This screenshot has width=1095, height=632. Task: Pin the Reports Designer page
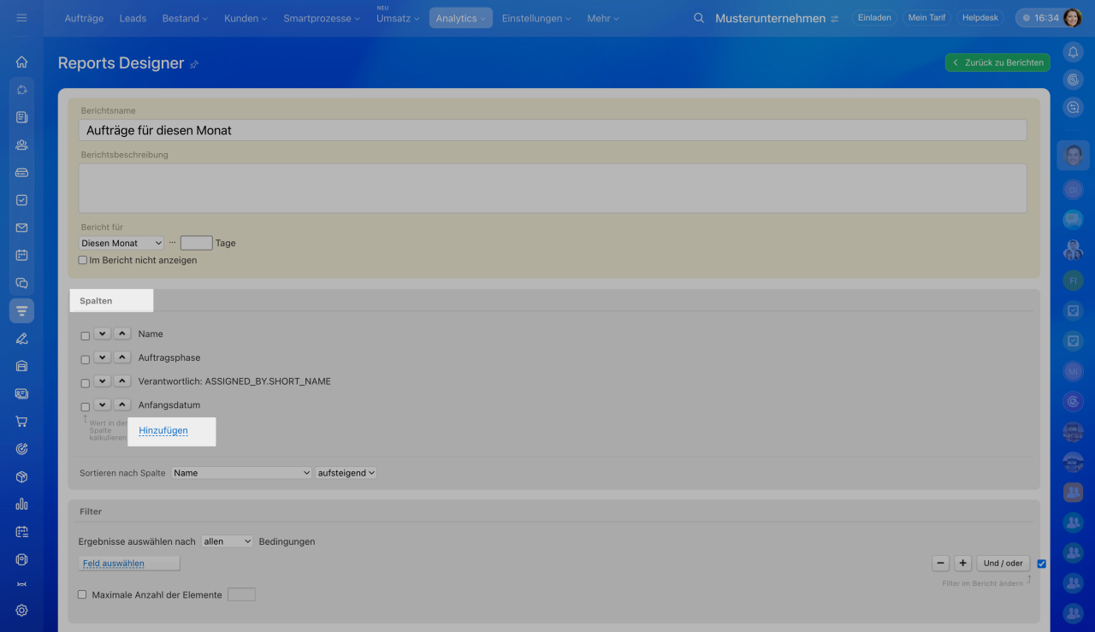pos(194,64)
